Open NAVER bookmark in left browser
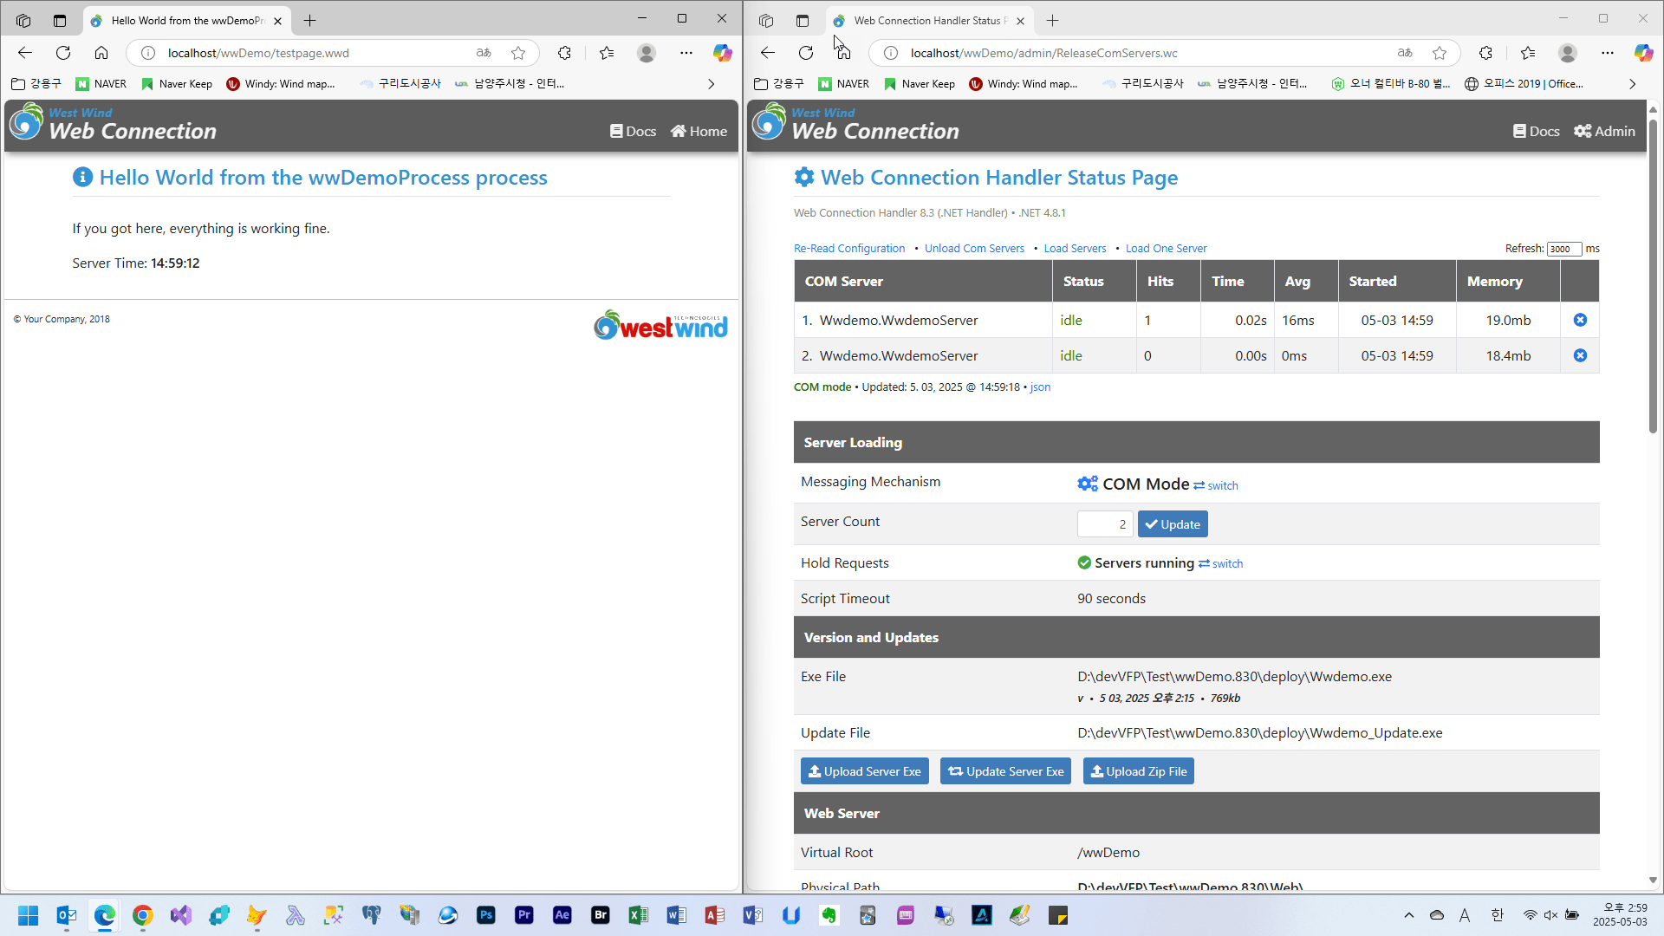The image size is (1664, 936). pos(101,84)
